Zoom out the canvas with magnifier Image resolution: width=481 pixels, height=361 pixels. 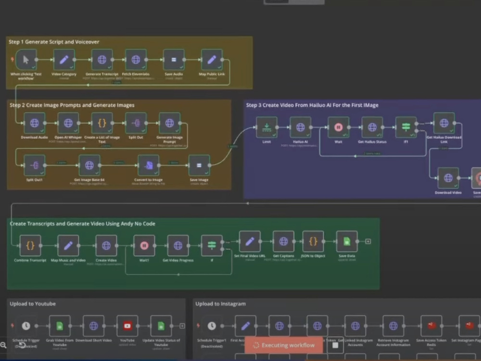tap(3, 345)
